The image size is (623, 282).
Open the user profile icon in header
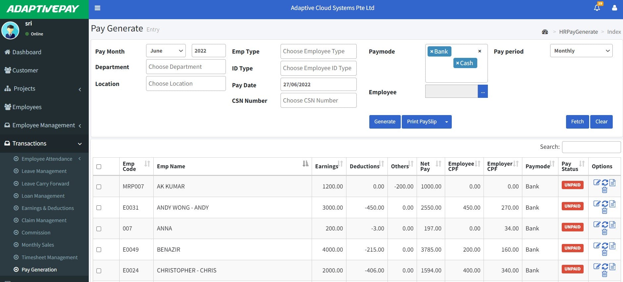point(614,8)
